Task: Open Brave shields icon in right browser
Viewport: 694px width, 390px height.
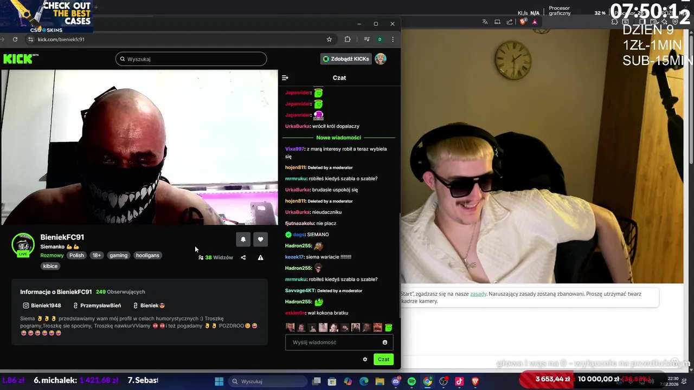Action: (523, 22)
